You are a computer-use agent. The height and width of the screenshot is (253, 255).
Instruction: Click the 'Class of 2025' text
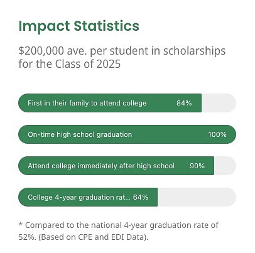click(88, 64)
